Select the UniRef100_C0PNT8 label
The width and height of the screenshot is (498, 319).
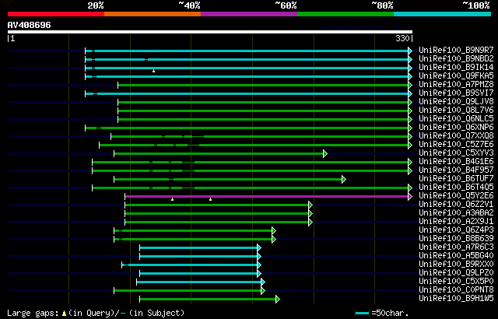[x=456, y=290]
